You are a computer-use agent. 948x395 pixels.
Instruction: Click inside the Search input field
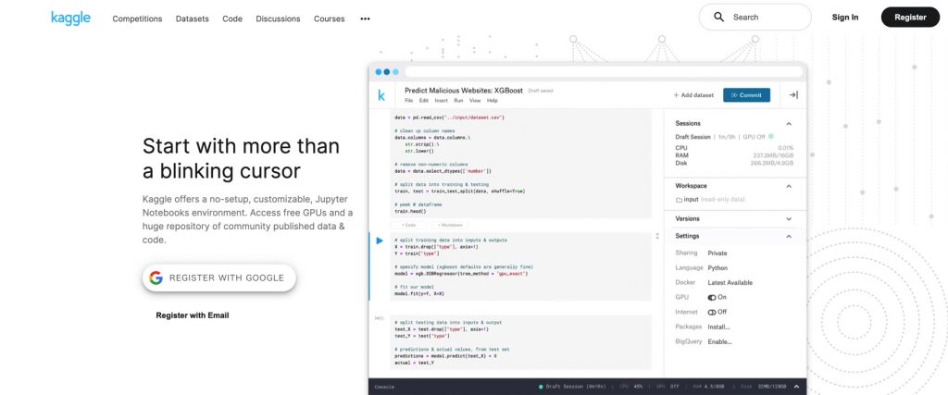[755, 17]
